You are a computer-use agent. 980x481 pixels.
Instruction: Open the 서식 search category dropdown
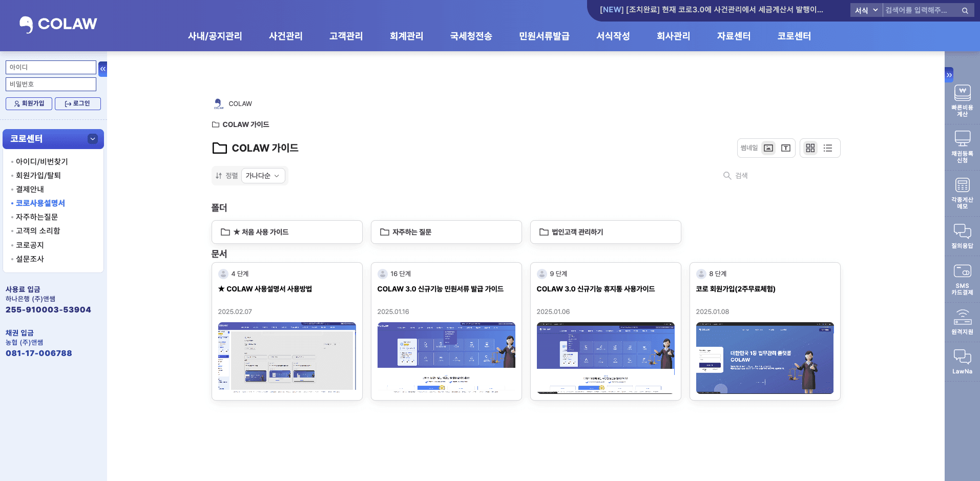(x=866, y=10)
